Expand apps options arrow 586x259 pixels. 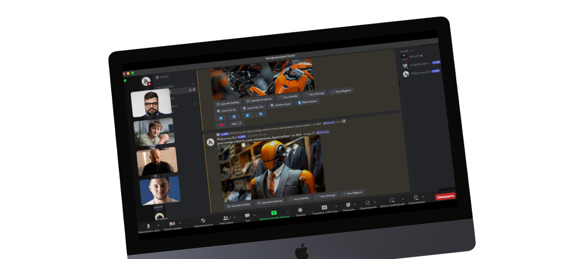pos(375,201)
